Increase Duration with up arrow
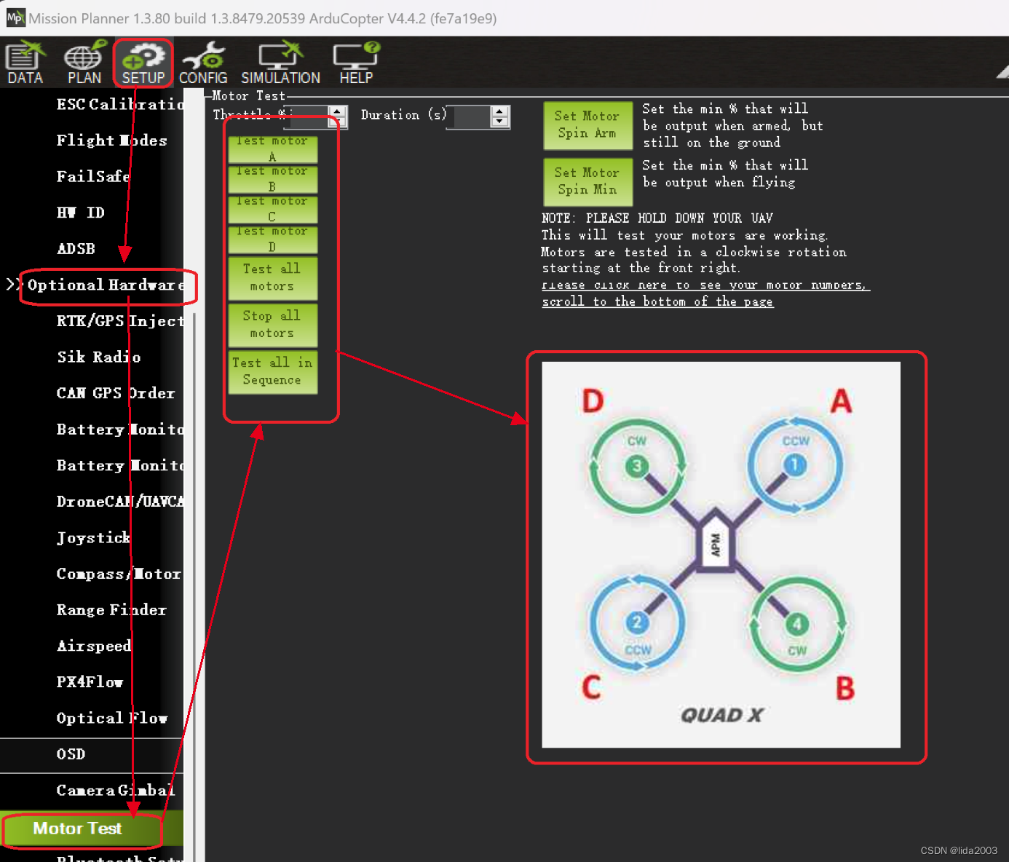 [499, 111]
